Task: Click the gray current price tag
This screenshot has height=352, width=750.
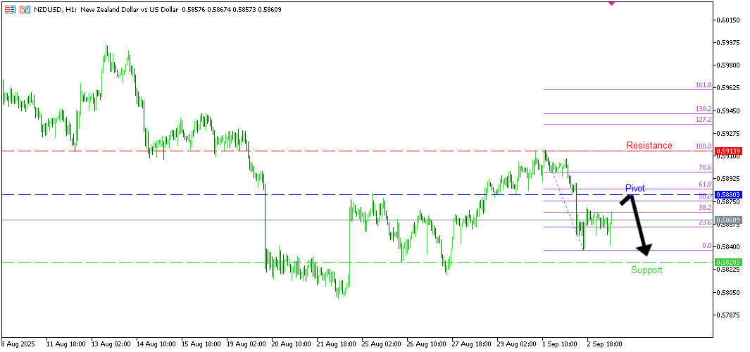Action: tap(727, 220)
